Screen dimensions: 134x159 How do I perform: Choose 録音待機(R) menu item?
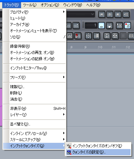click(x=34, y=46)
